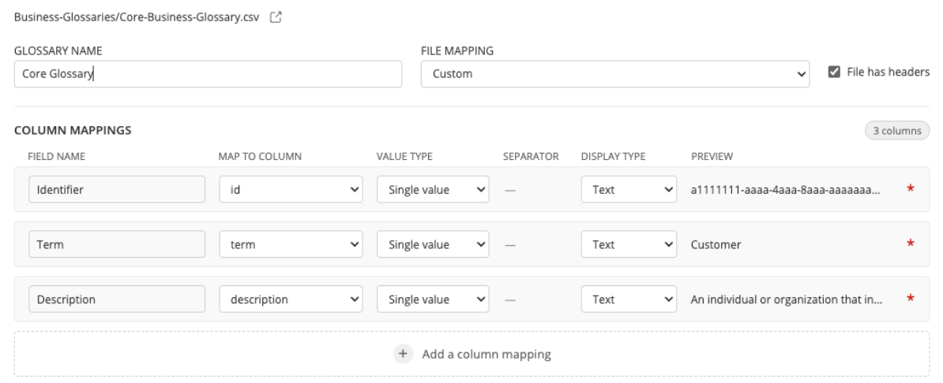Change Value Type for Term row
The height and width of the screenshot is (383, 943).
(433, 244)
